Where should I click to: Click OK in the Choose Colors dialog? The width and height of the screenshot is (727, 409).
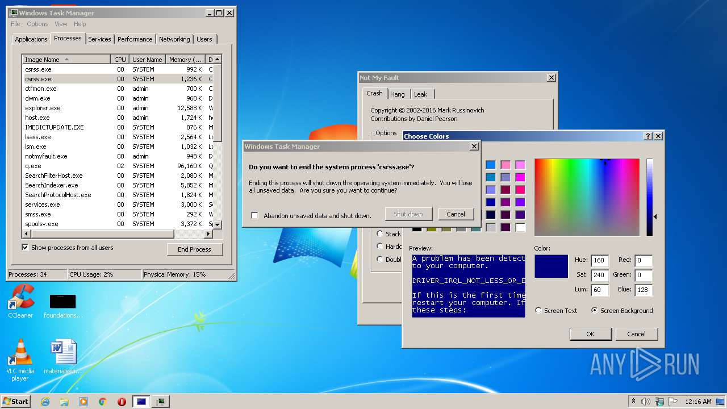pos(590,334)
